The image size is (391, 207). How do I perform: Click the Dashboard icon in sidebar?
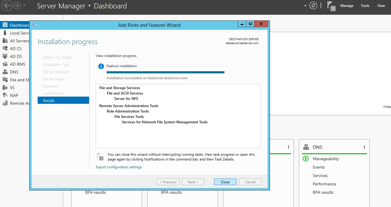5,25
